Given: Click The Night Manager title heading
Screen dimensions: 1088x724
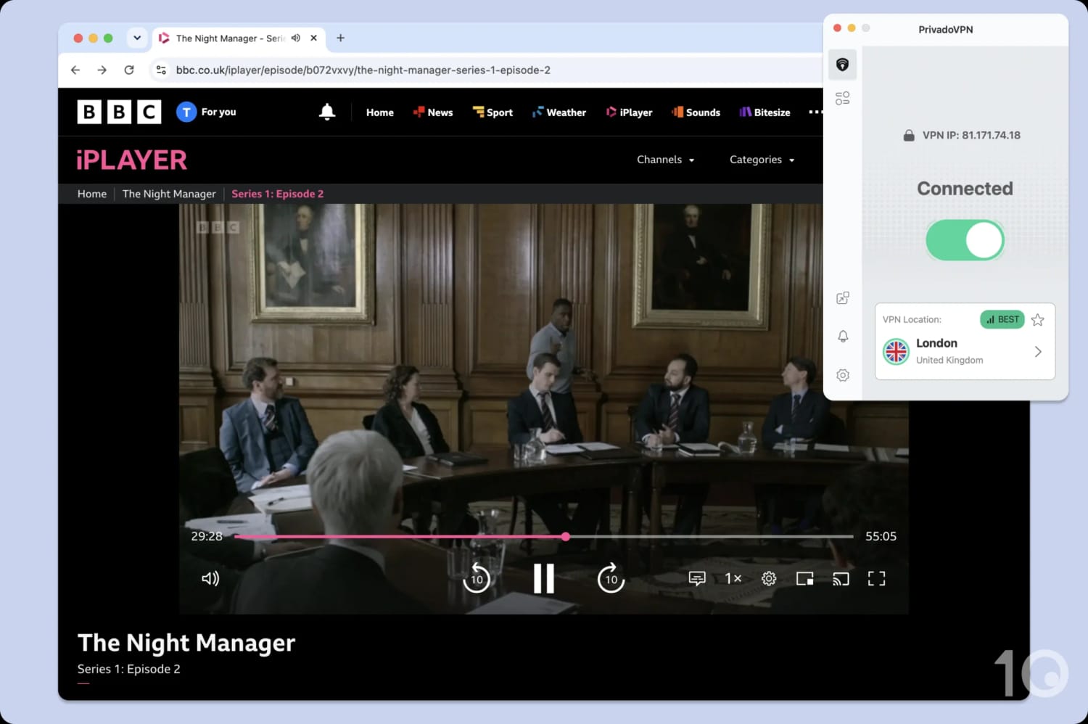Looking at the screenshot, I should (x=186, y=643).
